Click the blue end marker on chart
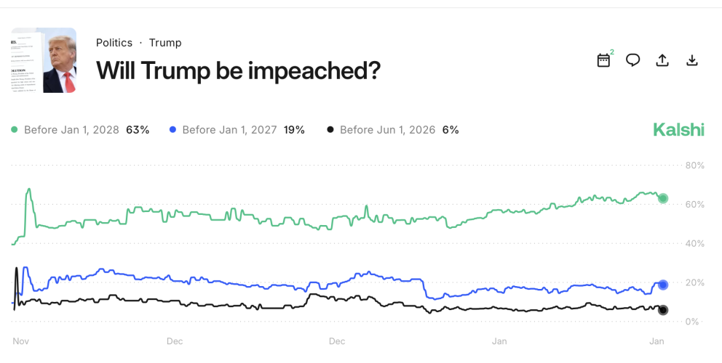Viewport: 722px width, 363px height. (662, 285)
